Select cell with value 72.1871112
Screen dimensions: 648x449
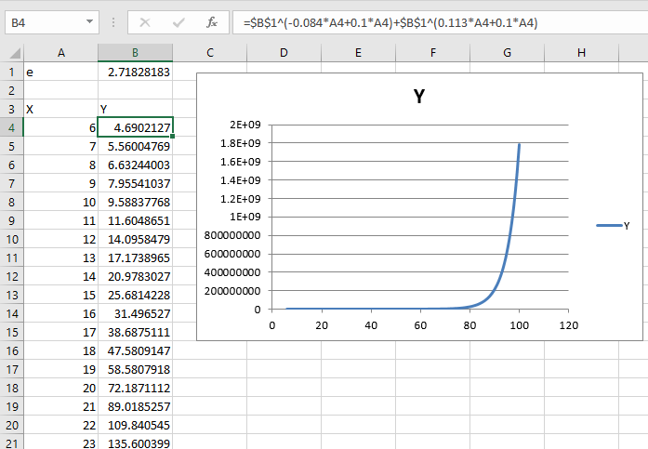(x=135, y=388)
